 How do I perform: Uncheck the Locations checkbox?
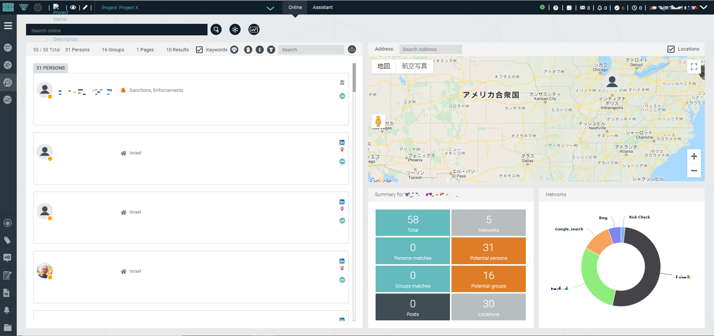(671, 49)
